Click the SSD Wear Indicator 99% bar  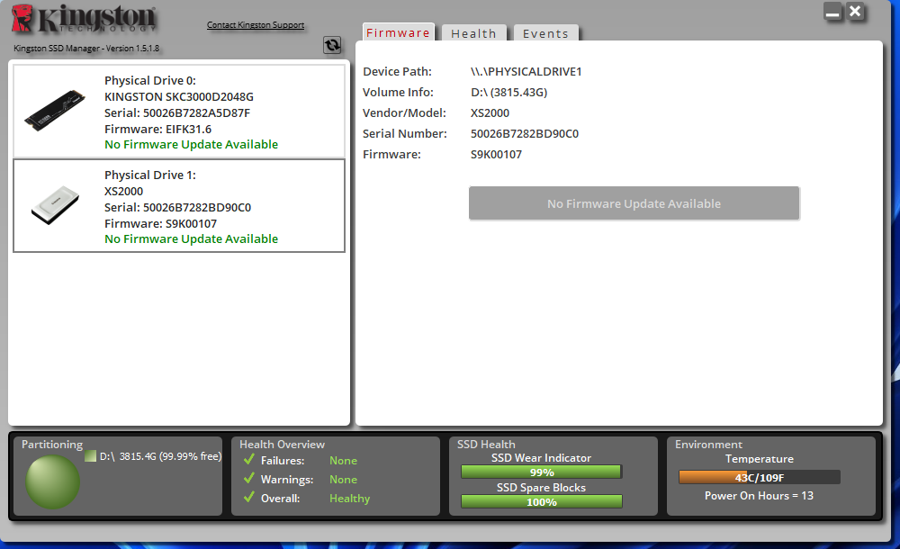[541, 472]
